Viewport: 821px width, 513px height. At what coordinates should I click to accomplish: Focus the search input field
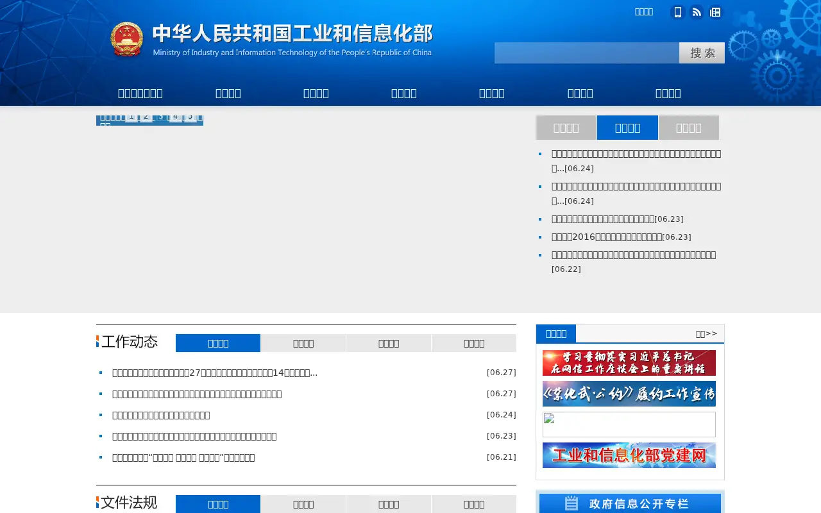coord(587,53)
